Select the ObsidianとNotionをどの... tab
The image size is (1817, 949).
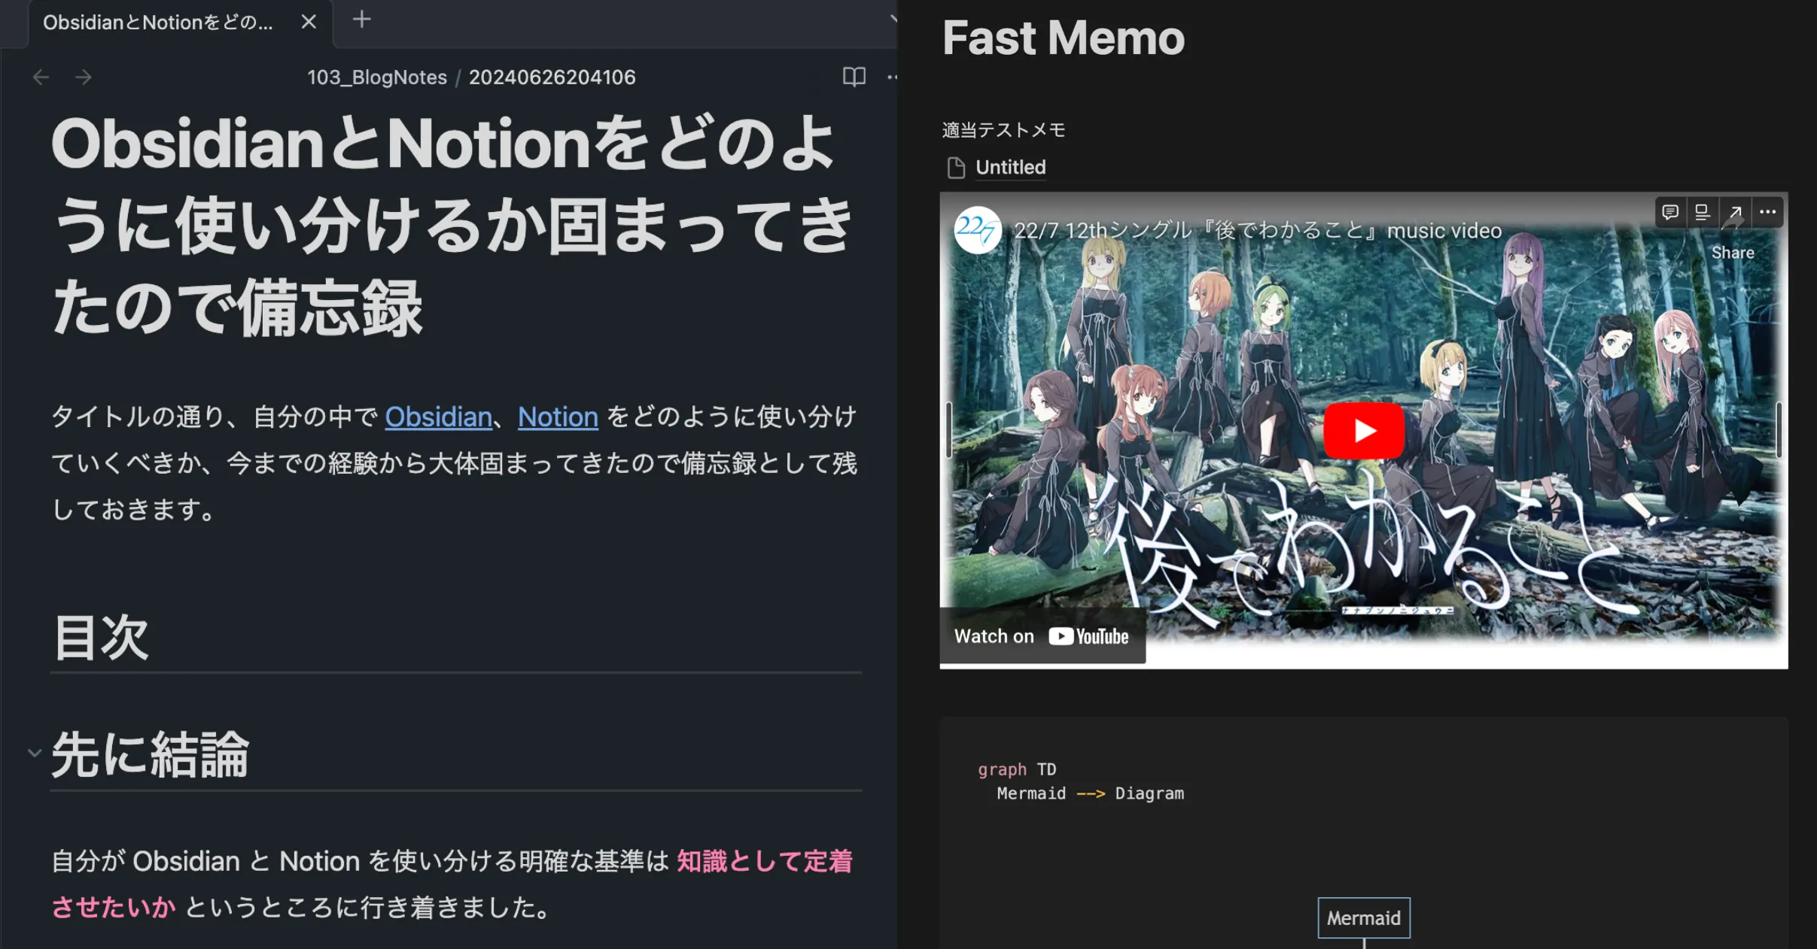158,23
